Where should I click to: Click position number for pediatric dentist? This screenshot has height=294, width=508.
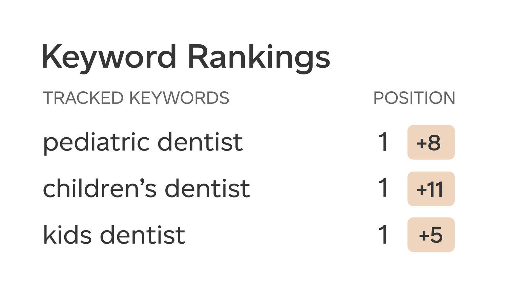point(383,142)
